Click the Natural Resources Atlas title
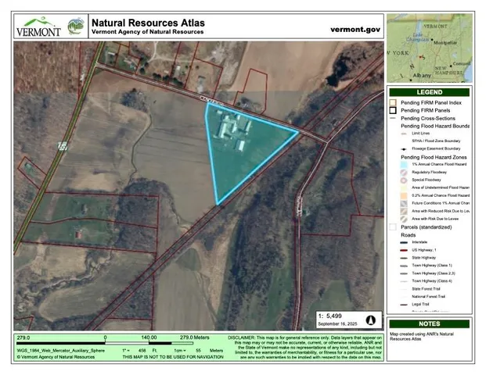Screen dimensions: 486x375 click(150, 23)
